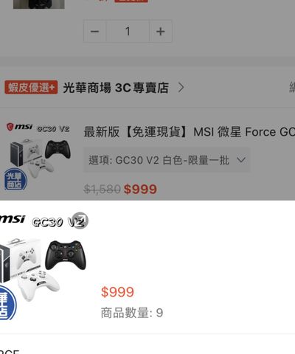Click the expand-image icon on popup photo
The image size is (295, 354).
coord(81,221)
